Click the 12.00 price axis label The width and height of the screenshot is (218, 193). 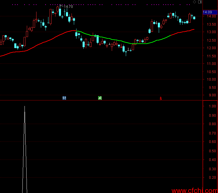click(211, 48)
